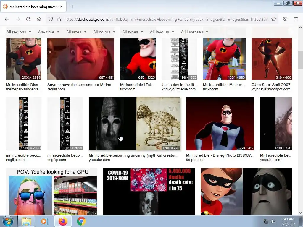Launch Google Chrome from taskbar
This screenshot has width=303, height=227.
coord(81,221)
